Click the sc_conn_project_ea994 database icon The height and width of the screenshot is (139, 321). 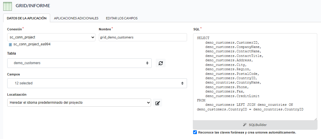point(10,45)
